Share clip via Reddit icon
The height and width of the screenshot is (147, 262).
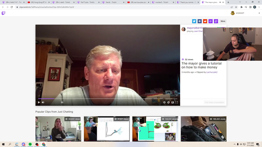click(x=205, y=21)
